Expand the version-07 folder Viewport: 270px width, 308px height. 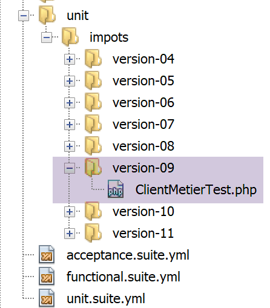[x=70, y=125]
